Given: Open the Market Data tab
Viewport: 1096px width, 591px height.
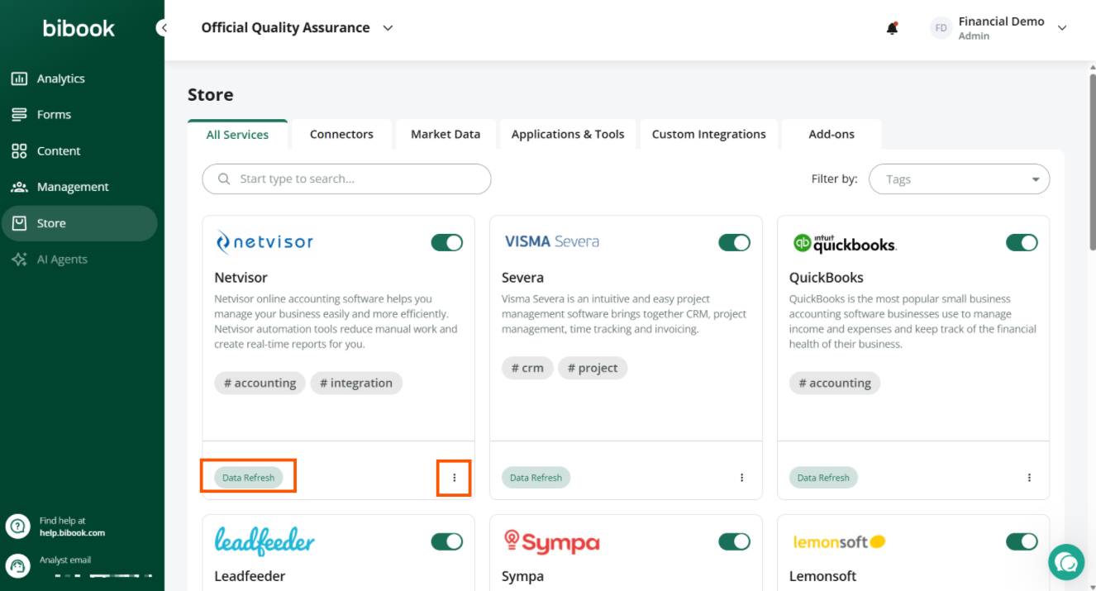Looking at the screenshot, I should [446, 134].
